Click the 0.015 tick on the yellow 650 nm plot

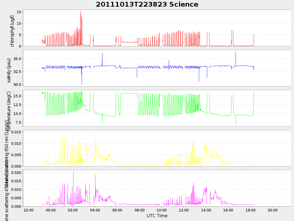click(x=16, y=132)
